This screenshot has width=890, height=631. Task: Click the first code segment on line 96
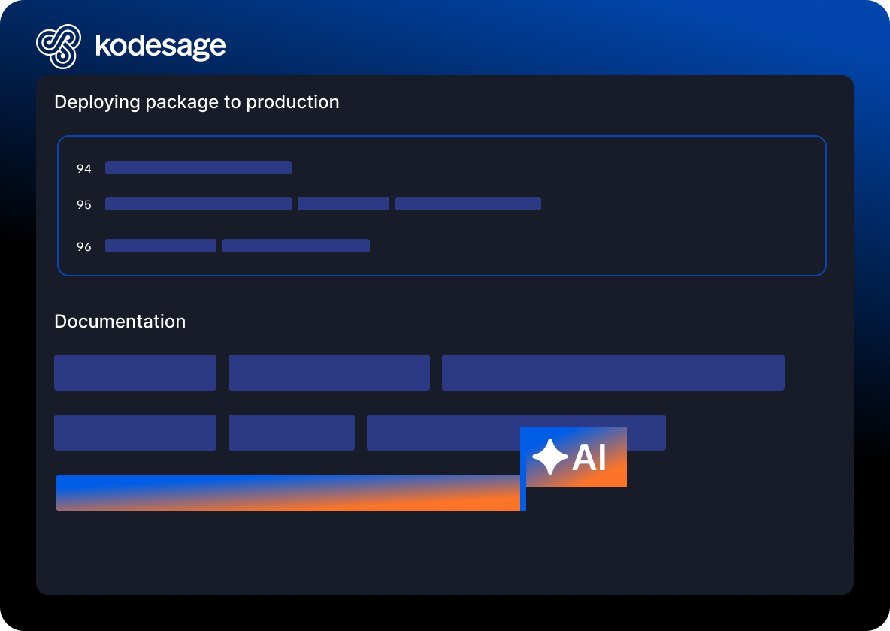click(161, 246)
